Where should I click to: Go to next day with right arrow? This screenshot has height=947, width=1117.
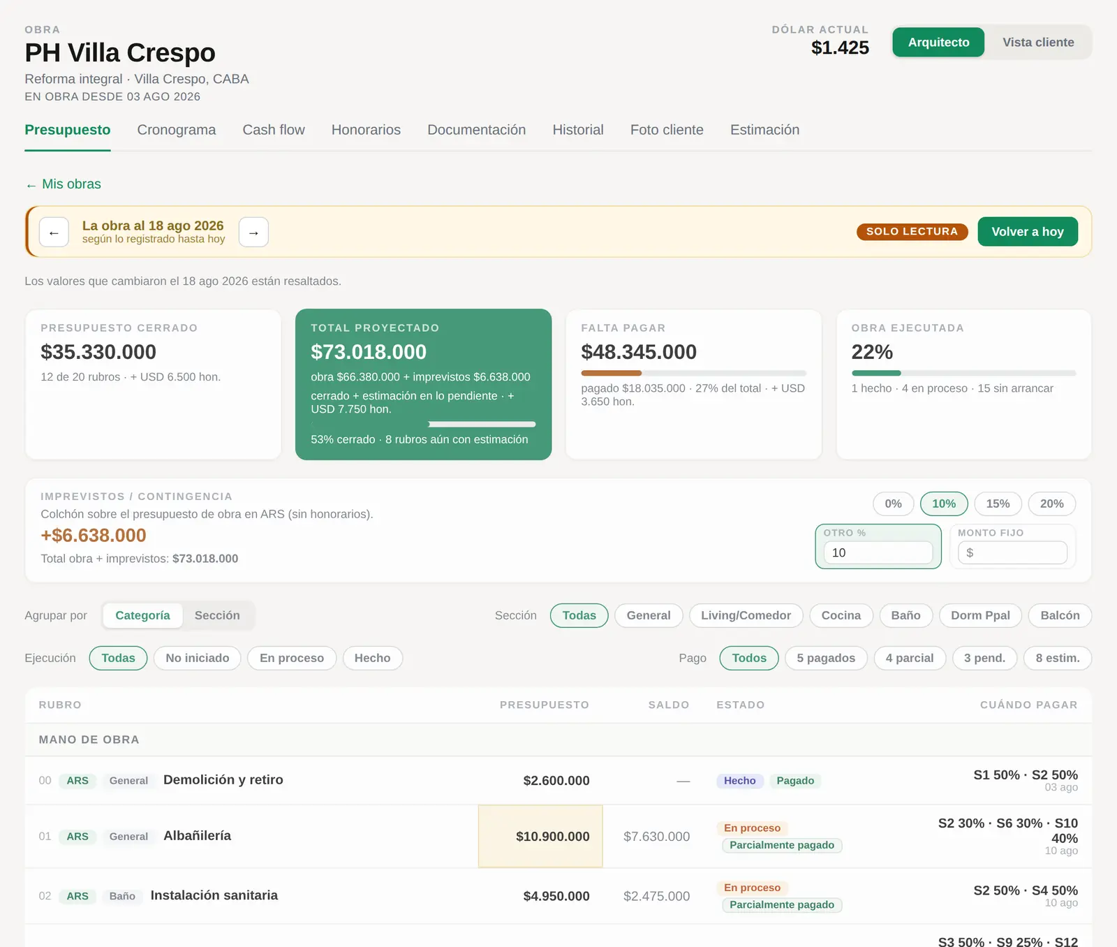point(253,232)
